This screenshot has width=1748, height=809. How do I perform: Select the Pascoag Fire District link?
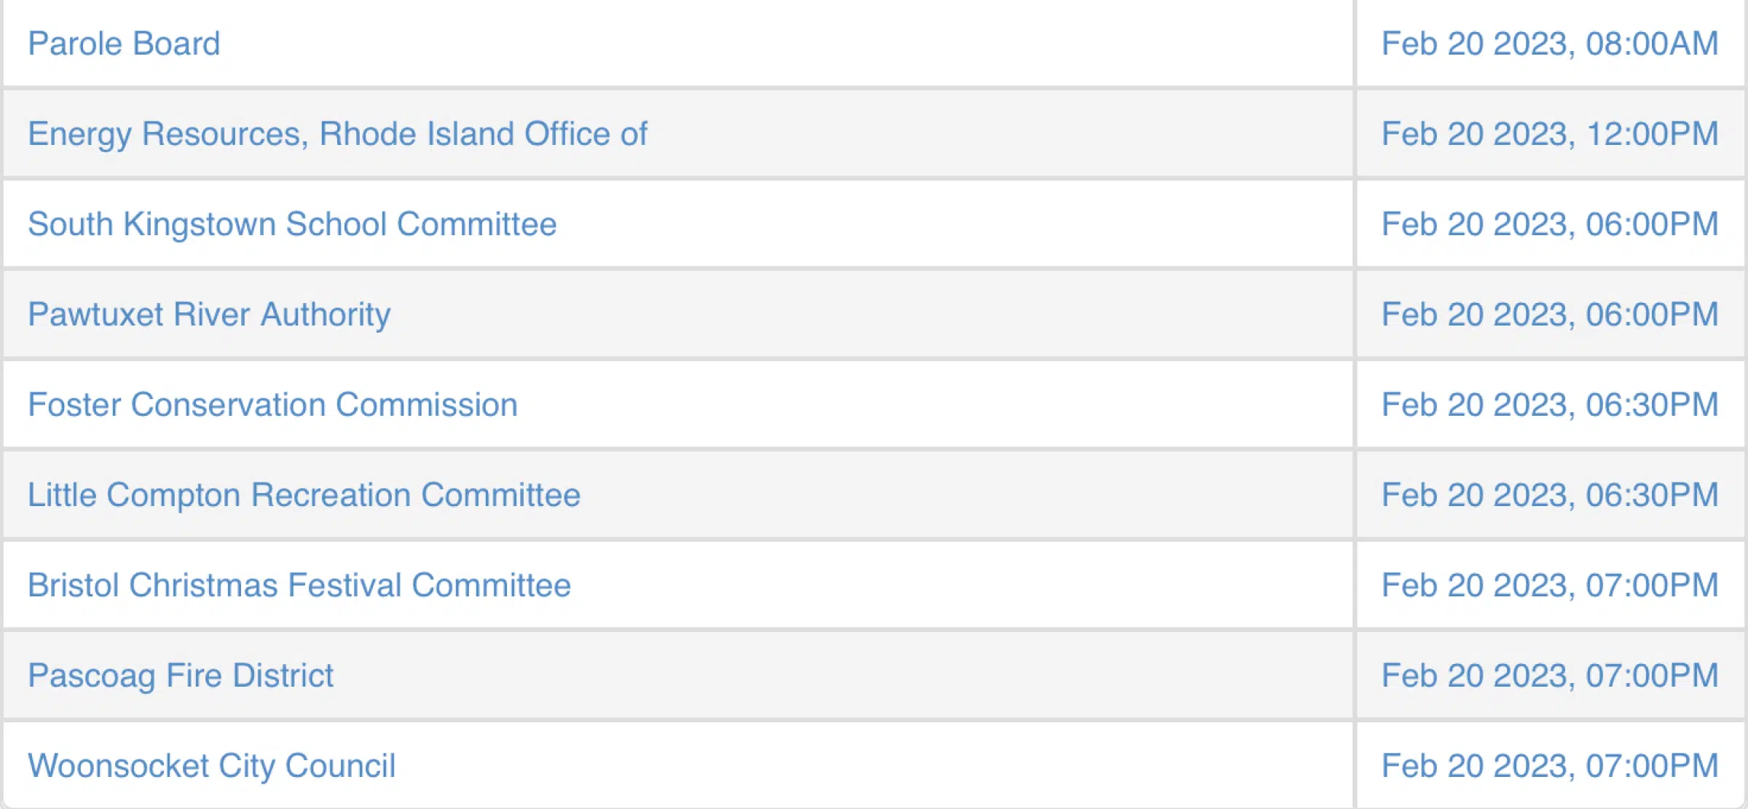[x=181, y=676]
